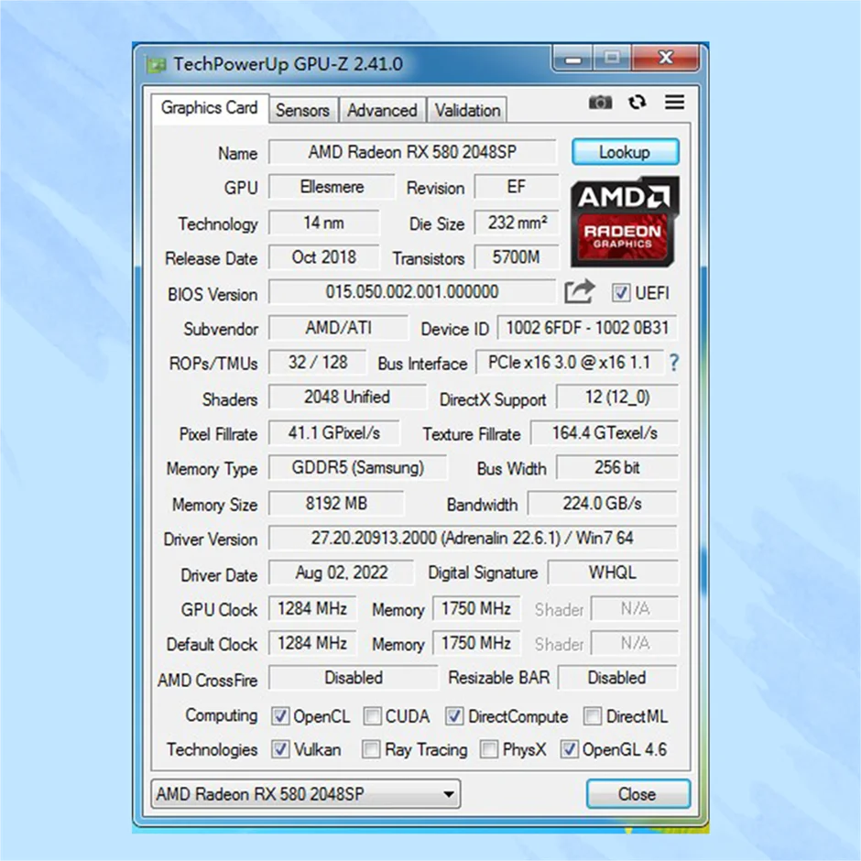Toggle the DirectCompute checkbox
This screenshot has width=861, height=861.
point(454,716)
